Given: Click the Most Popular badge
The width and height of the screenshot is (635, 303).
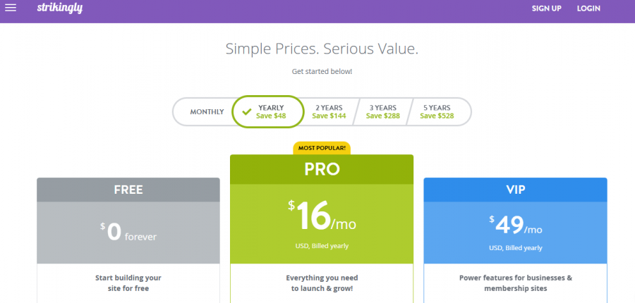Looking at the screenshot, I should point(322,148).
